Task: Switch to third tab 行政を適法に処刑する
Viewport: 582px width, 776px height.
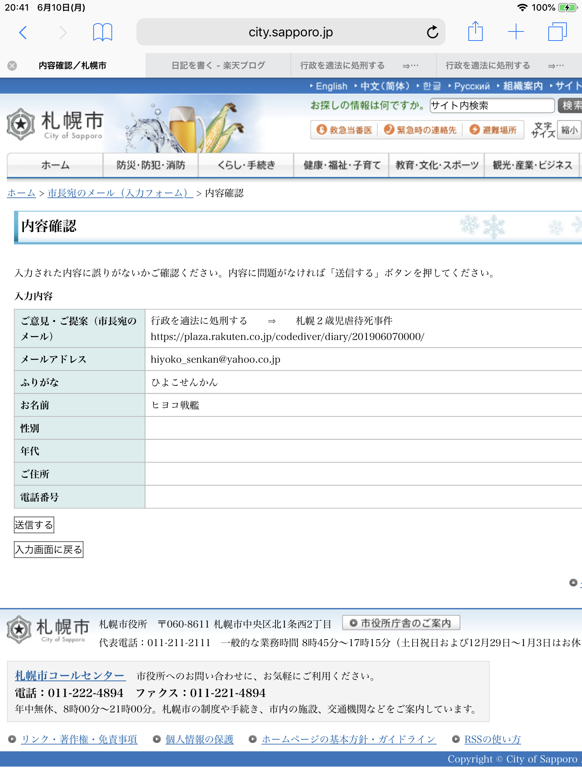Action: click(363, 66)
